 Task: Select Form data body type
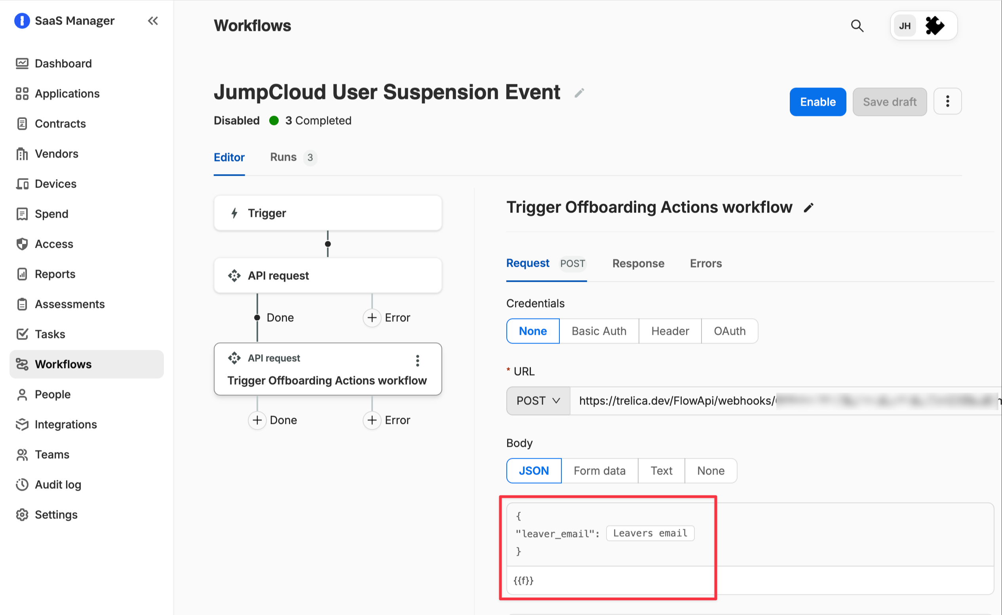(600, 471)
